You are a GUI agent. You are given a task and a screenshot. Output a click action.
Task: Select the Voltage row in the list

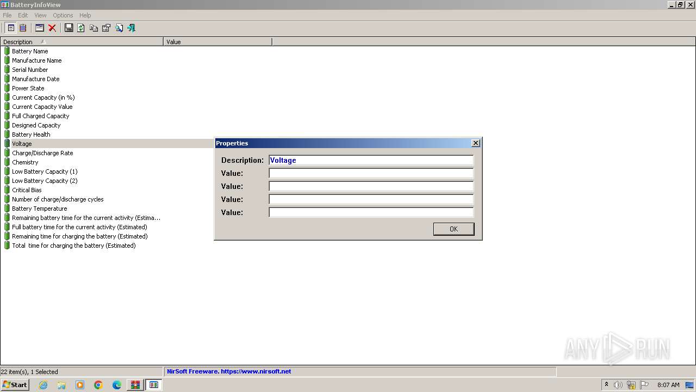point(22,144)
